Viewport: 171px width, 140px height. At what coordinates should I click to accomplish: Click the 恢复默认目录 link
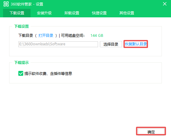(x=136, y=44)
